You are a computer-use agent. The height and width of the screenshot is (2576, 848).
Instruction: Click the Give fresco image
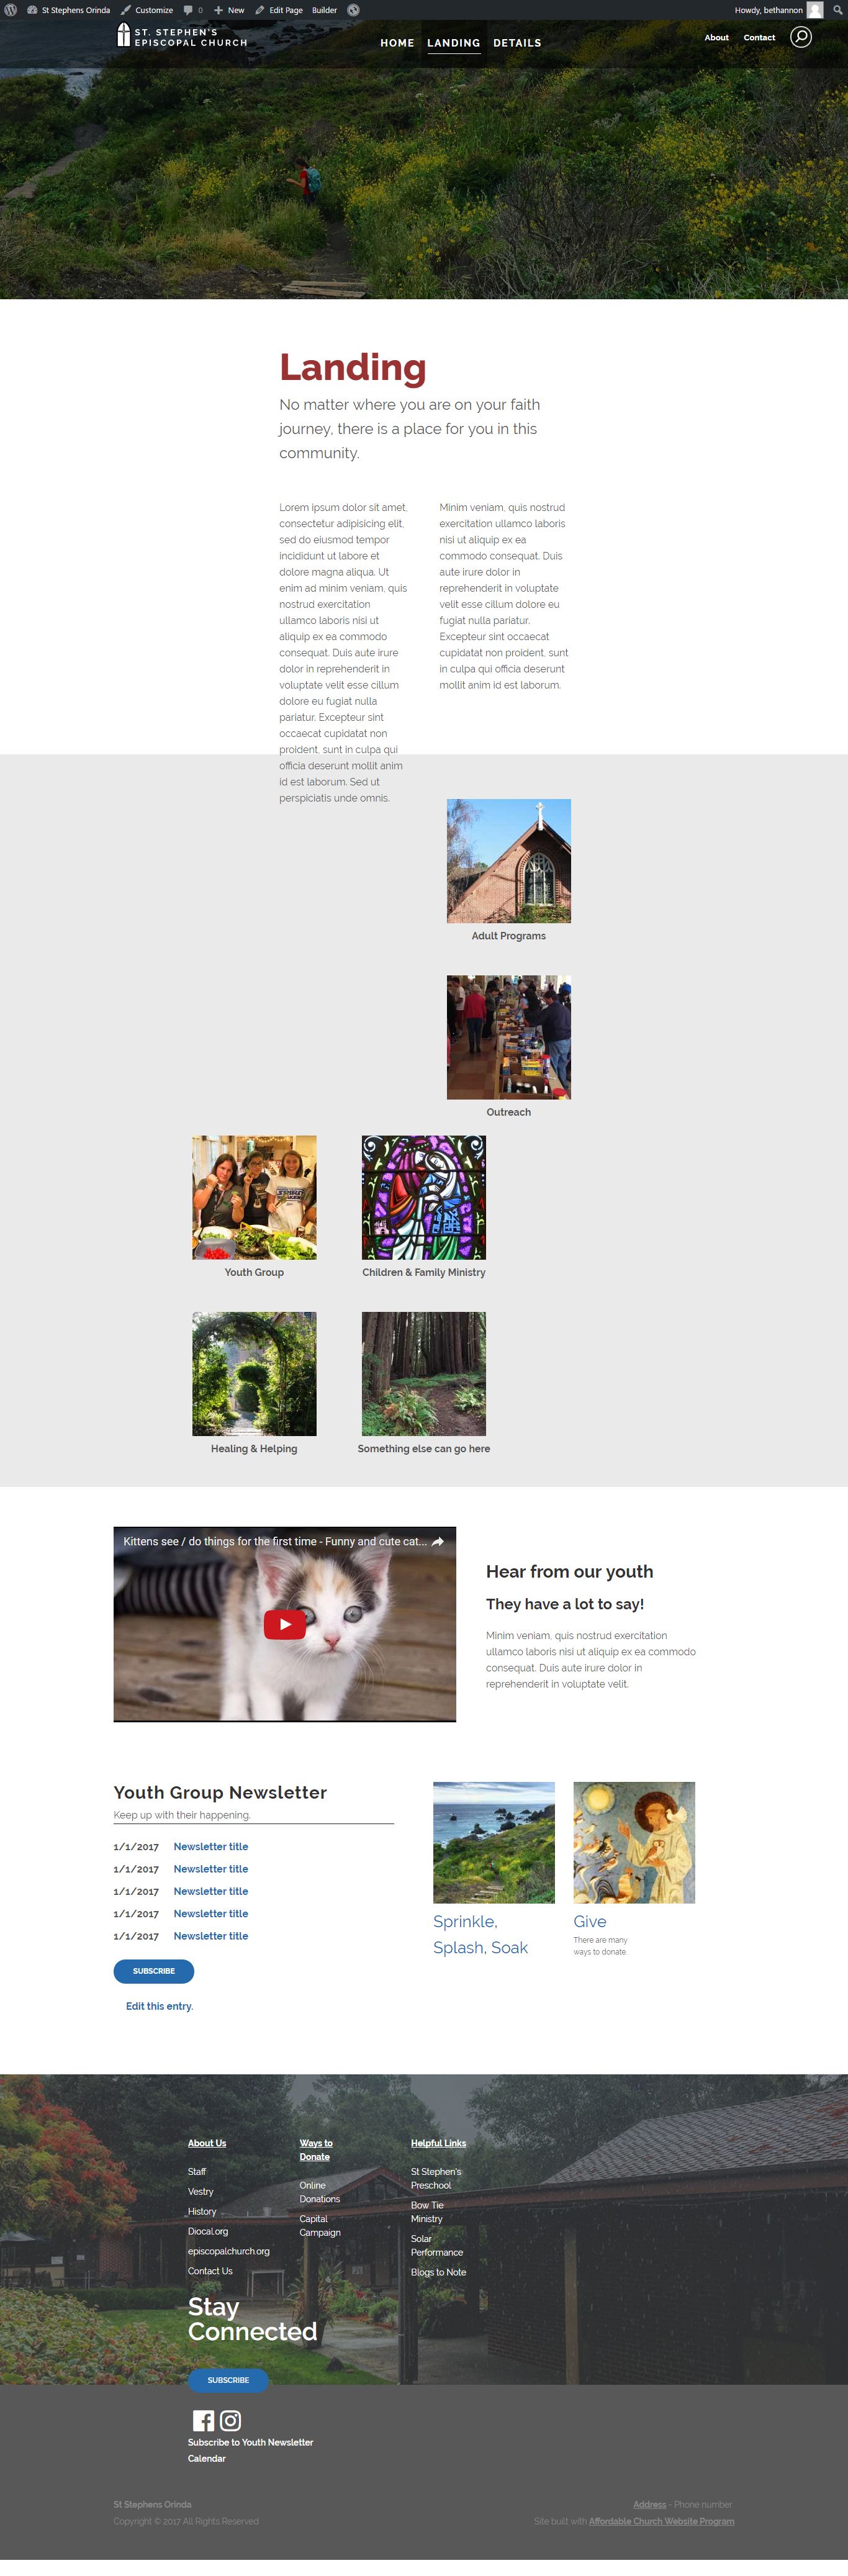coord(634,1842)
